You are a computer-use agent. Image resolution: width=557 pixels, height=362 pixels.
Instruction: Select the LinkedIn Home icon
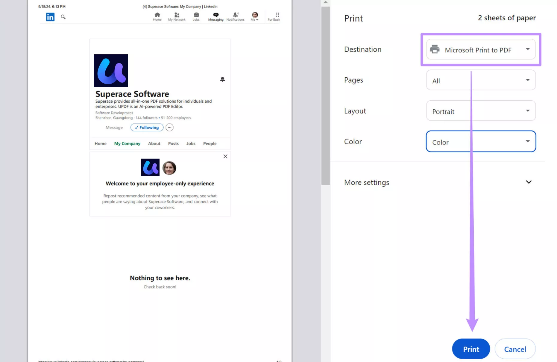[x=157, y=15]
